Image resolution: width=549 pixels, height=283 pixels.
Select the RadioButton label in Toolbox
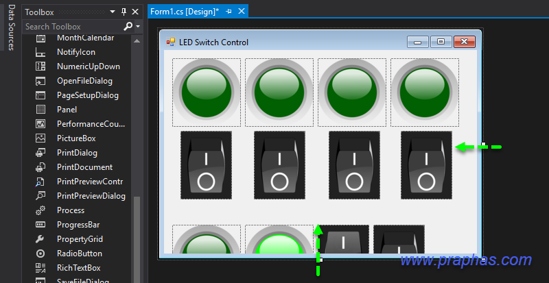pos(80,254)
